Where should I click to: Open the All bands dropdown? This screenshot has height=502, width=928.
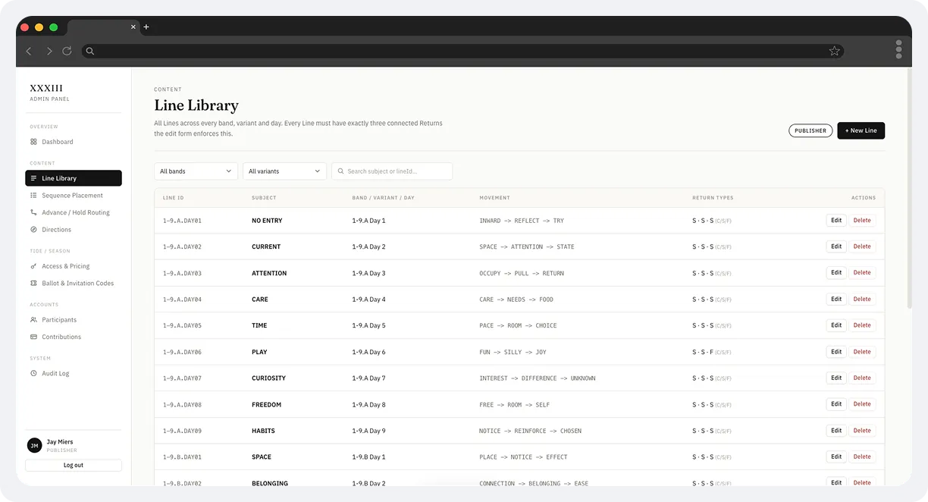pos(196,171)
